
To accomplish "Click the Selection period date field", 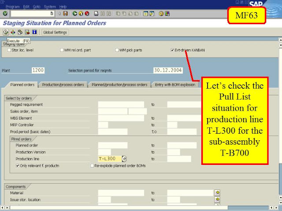I will point(168,70).
